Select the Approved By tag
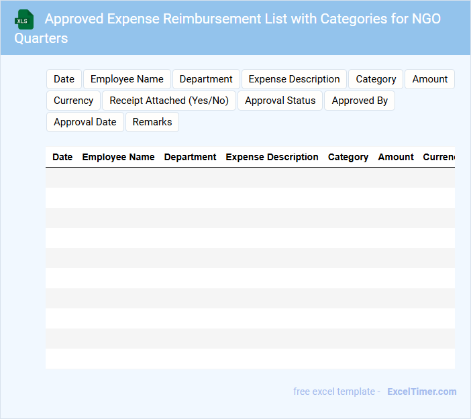Image resolution: width=471 pixels, height=419 pixels. tap(360, 101)
